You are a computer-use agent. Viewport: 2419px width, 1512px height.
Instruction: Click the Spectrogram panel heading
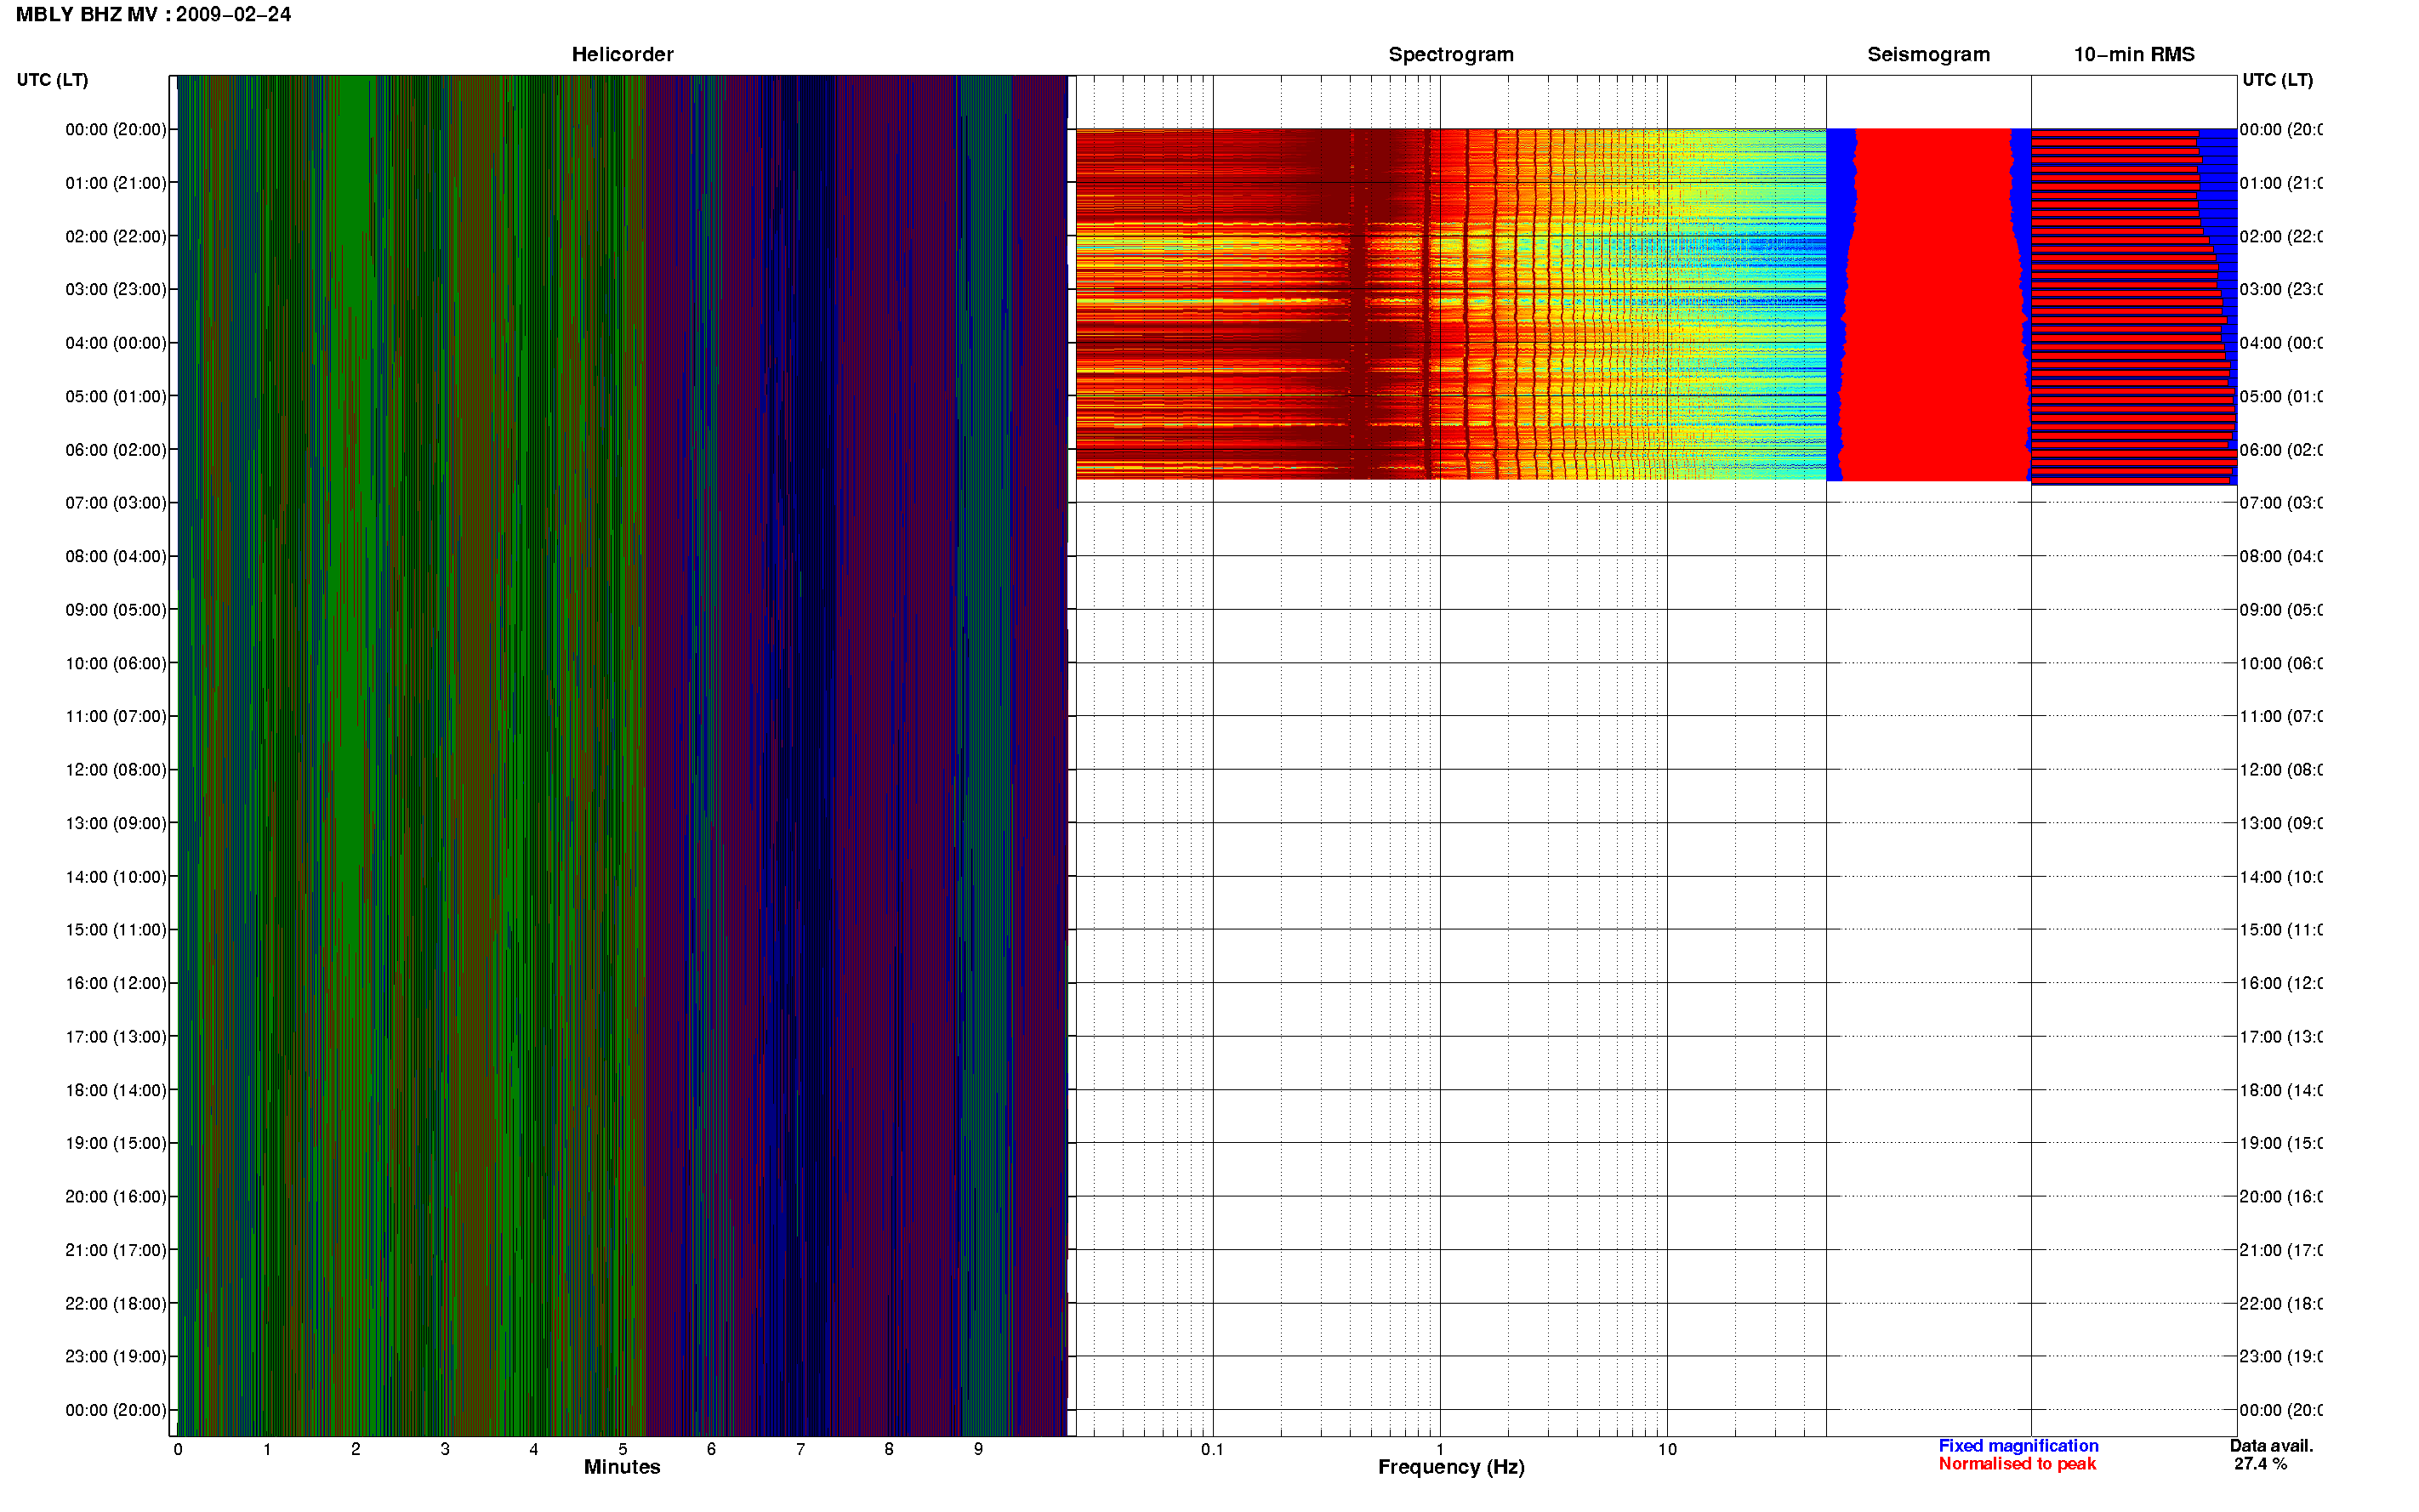pos(1451,54)
